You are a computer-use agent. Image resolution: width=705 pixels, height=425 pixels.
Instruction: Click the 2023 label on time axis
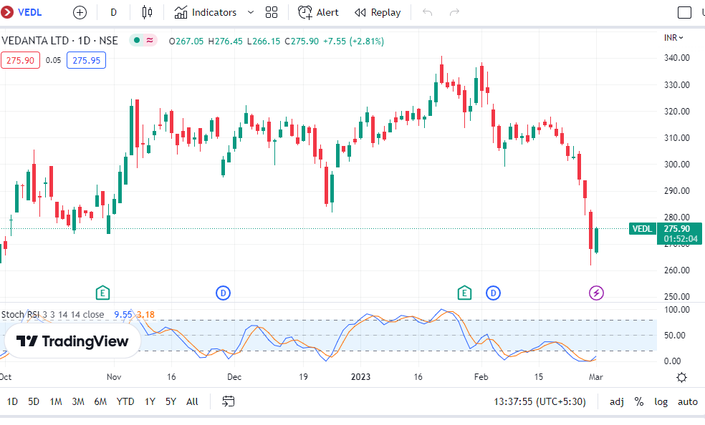coord(360,377)
